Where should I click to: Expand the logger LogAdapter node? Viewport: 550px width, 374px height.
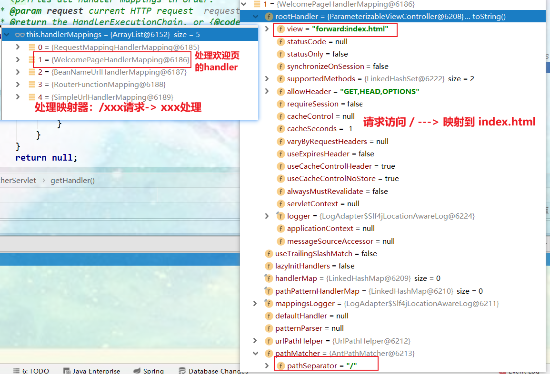pyautogui.click(x=267, y=216)
